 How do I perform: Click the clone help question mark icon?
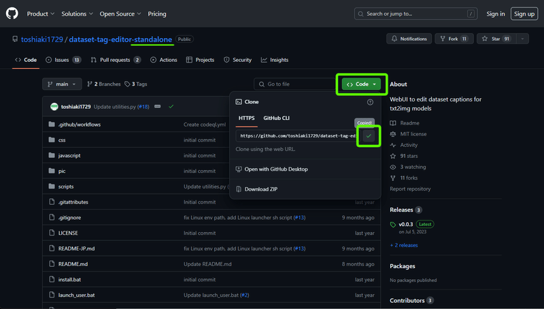[x=370, y=102]
